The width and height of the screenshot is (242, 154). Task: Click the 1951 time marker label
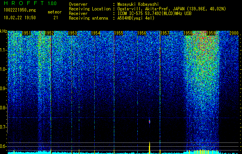[26, 33]
